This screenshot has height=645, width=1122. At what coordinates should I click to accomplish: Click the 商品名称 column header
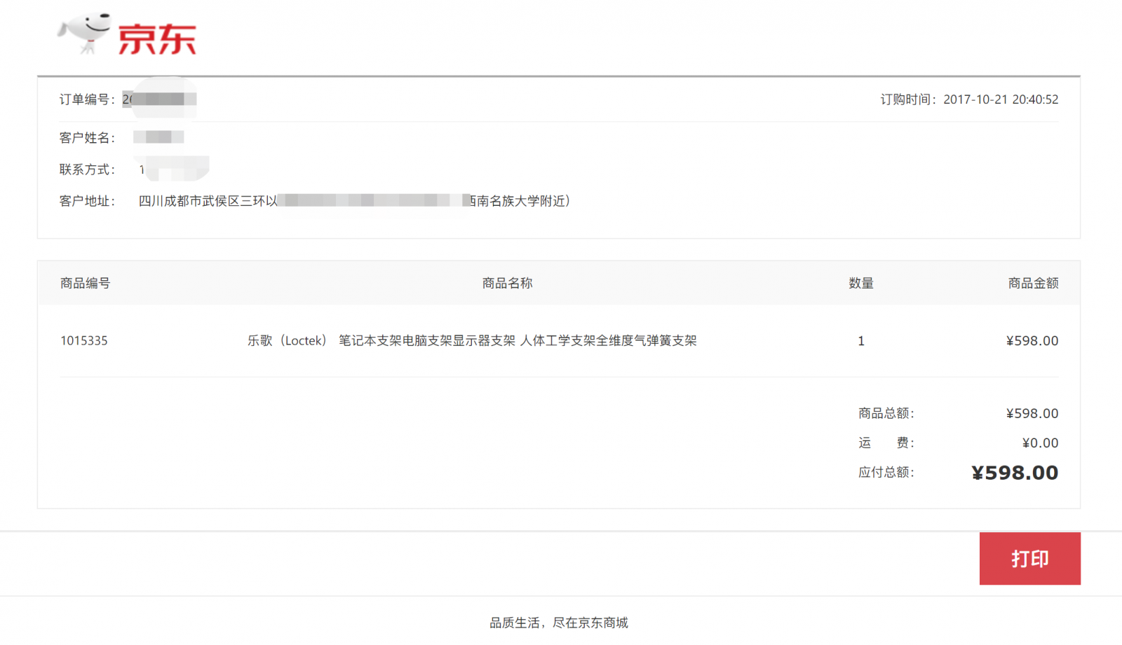point(507,283)
